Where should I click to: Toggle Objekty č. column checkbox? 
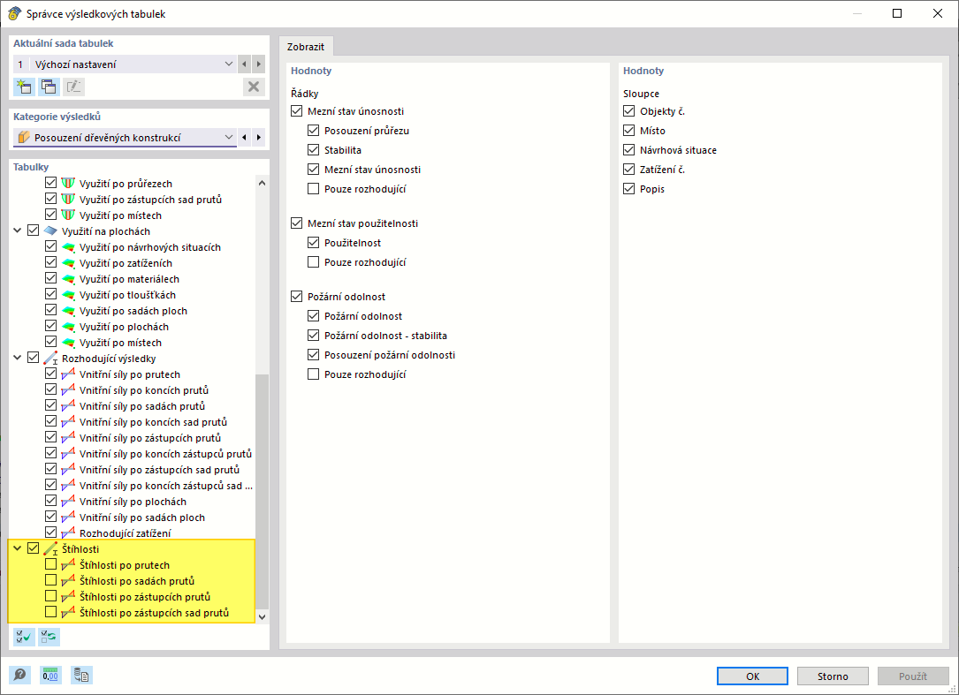point(628,111)
